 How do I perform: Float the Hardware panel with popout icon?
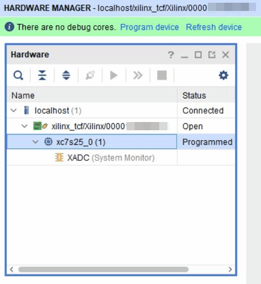pyautogui.click(x=212, y=55)
